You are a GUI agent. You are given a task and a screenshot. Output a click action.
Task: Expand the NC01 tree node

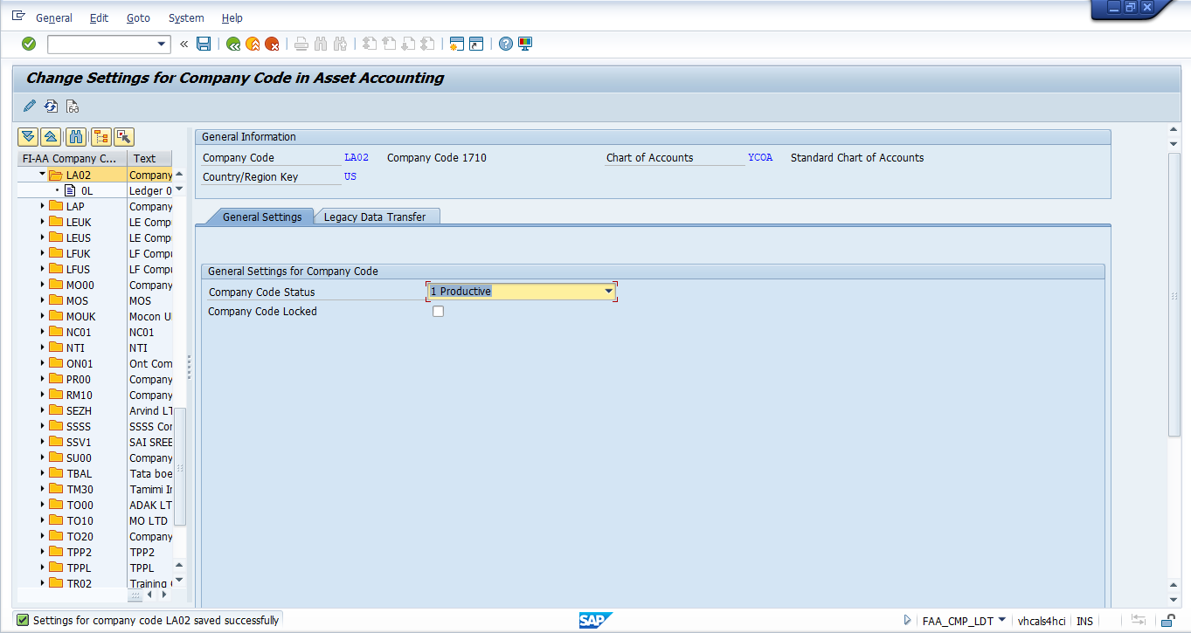point(42,332)
